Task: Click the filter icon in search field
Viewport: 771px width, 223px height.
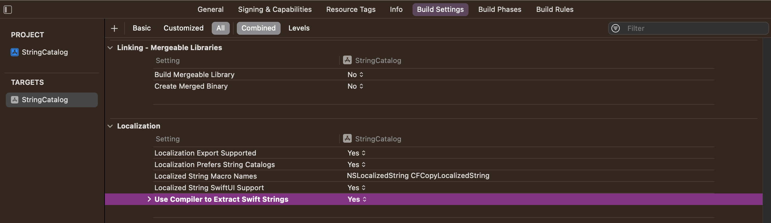Action: point(616,28)
